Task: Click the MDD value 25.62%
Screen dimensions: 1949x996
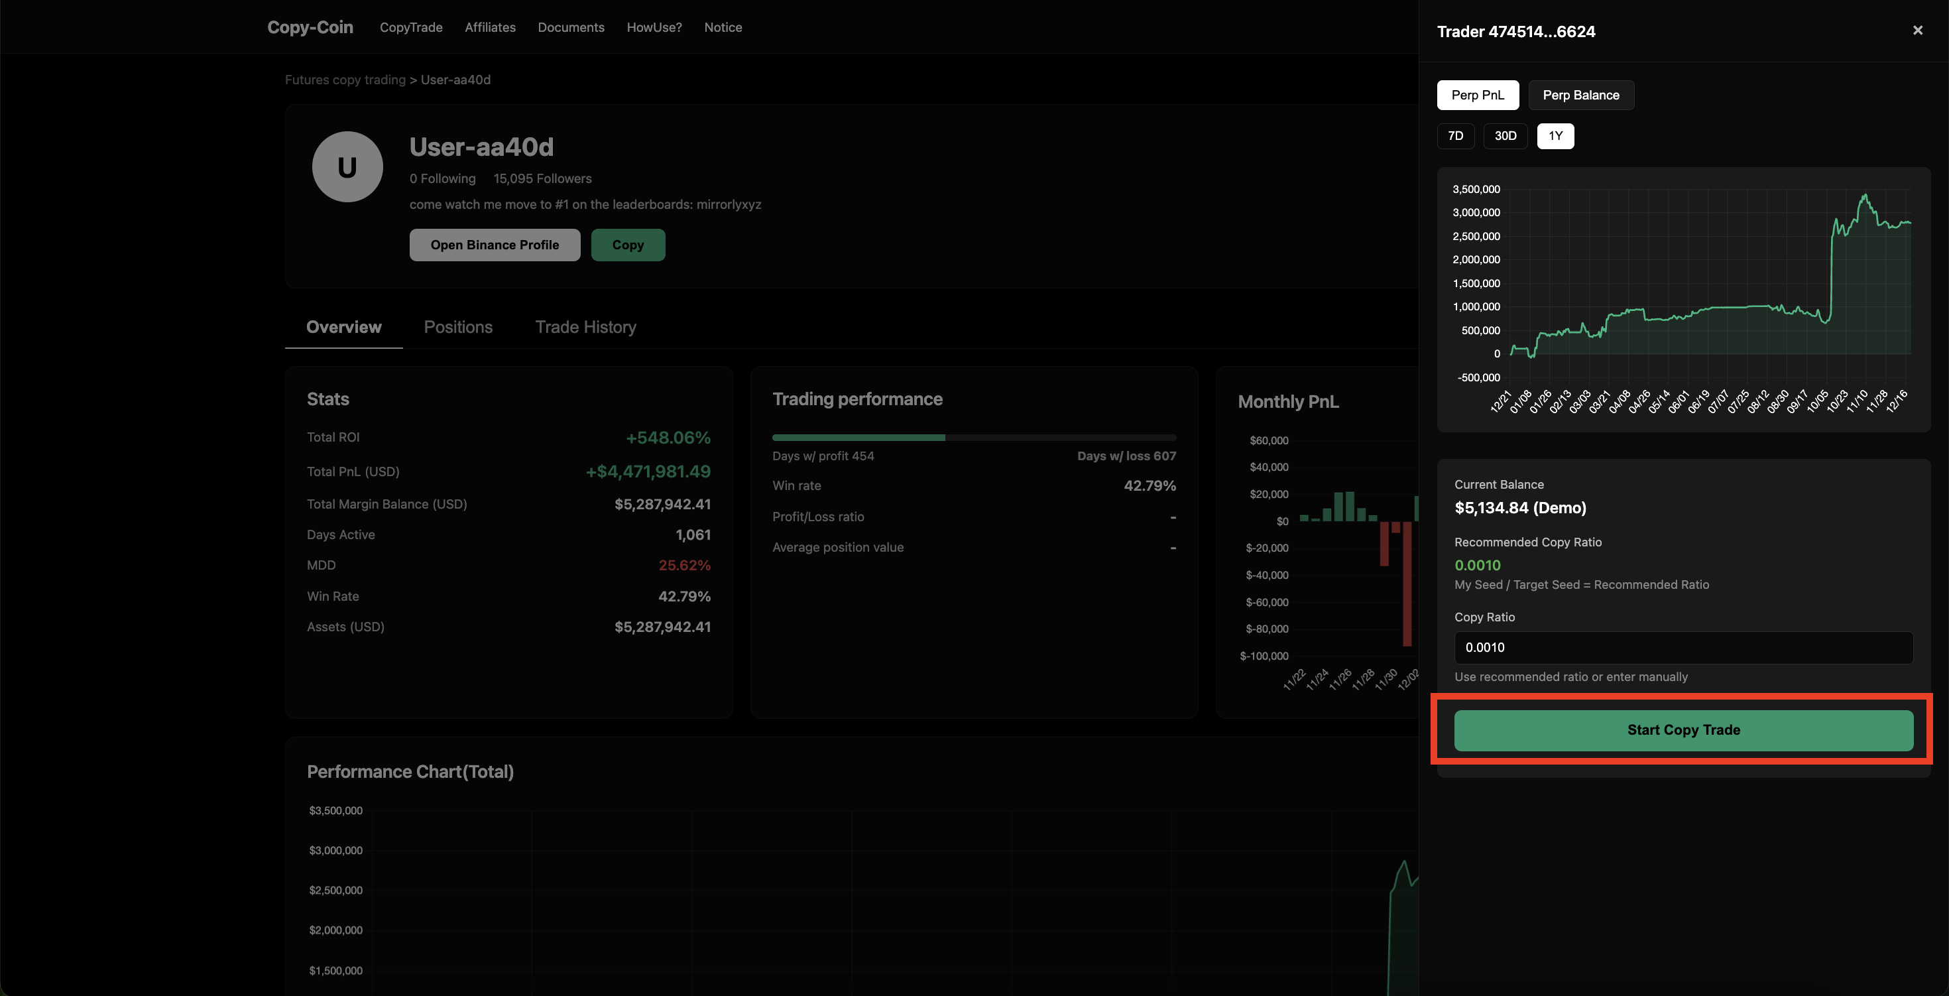Action: point(684,566)
